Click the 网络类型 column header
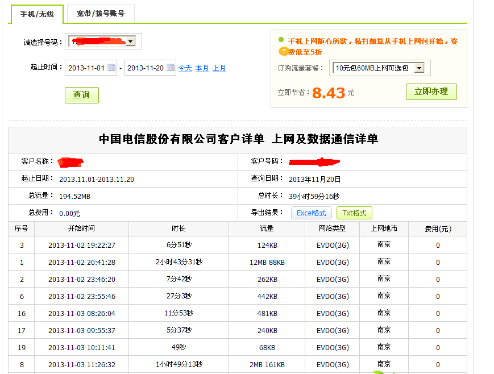494x374 pixels. point(333,228)
